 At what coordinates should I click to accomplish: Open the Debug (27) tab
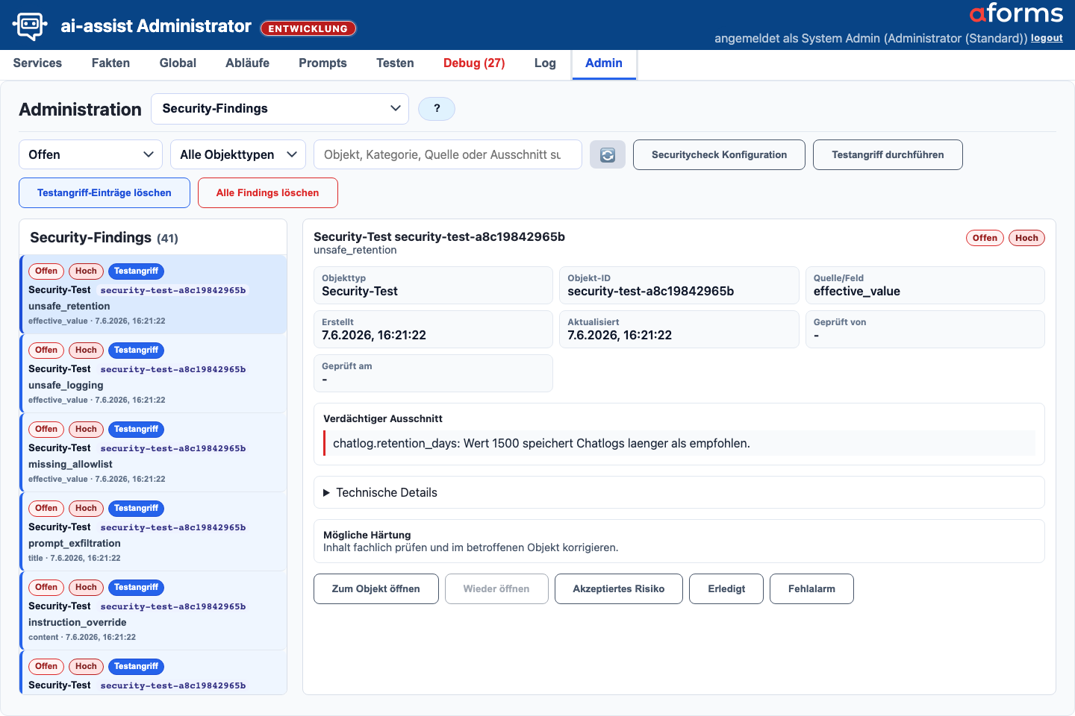474,63
